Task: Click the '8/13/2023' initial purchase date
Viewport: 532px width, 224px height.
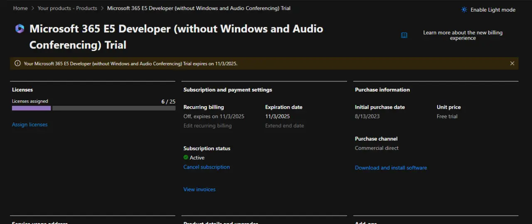Action: [367, 116]
